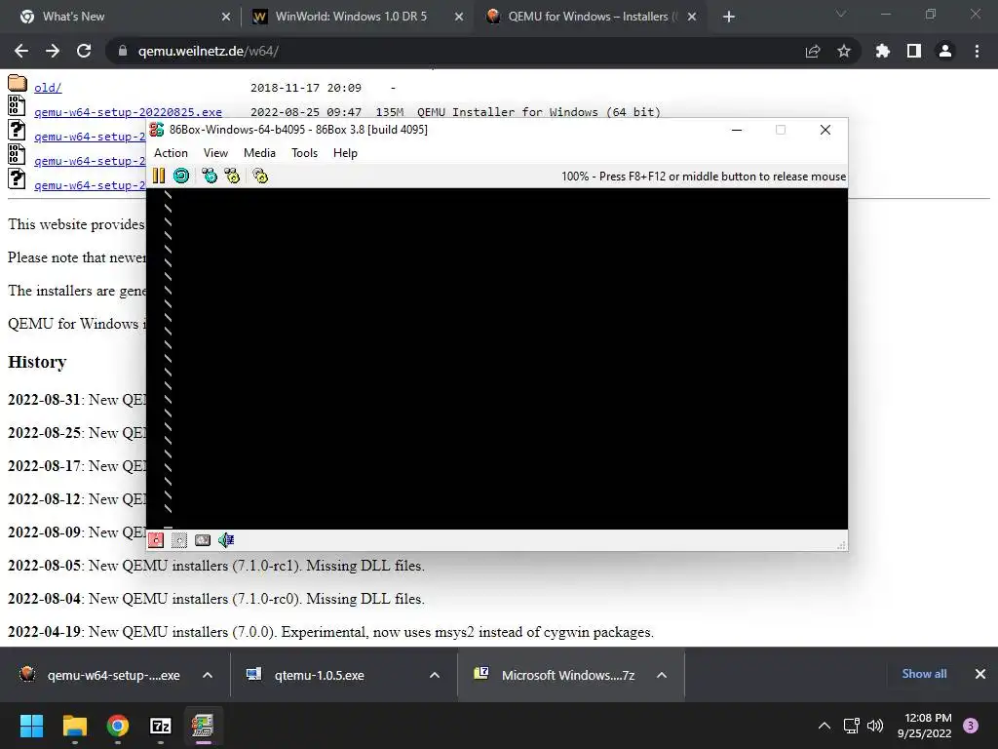Open the Chrome profile icon
Image resolution: width=998 pixels, height=749 pixels.
[x=945, y=51]
